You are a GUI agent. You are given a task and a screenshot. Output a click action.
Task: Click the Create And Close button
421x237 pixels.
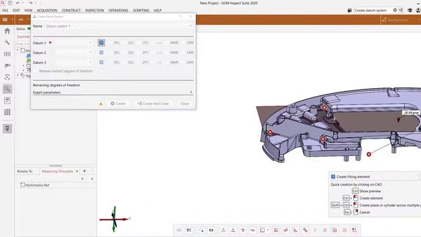pyautogui.click(x=153, y=103)
